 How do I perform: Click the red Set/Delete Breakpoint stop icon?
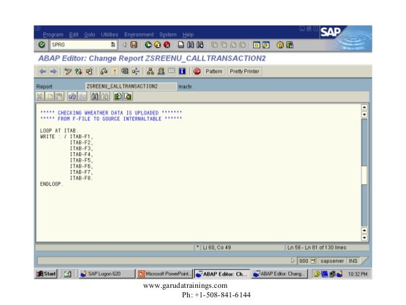[197, 71]
